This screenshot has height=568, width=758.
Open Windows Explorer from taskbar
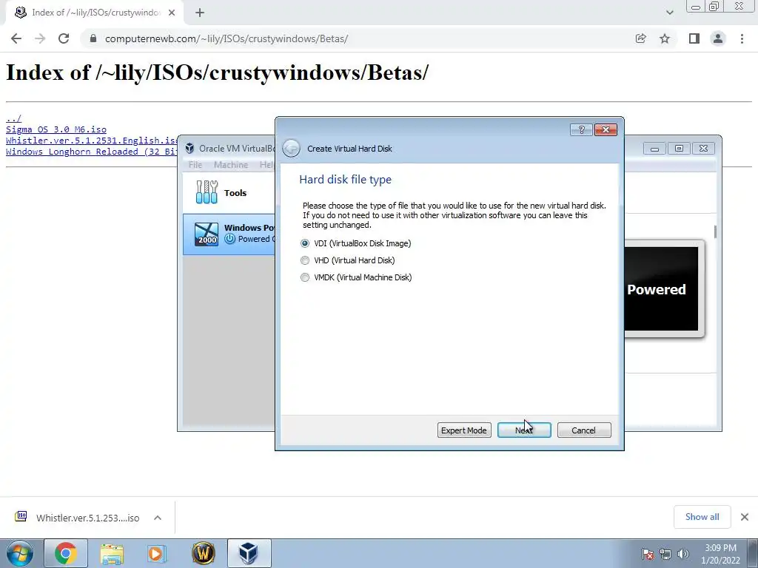[x=112, y=553]
